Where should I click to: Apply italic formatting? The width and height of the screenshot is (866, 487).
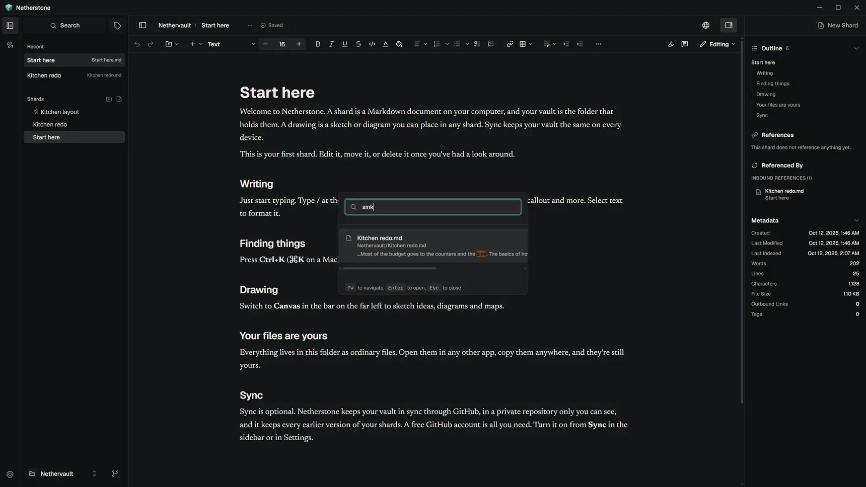pyautogui.click(x=331, y=44)
